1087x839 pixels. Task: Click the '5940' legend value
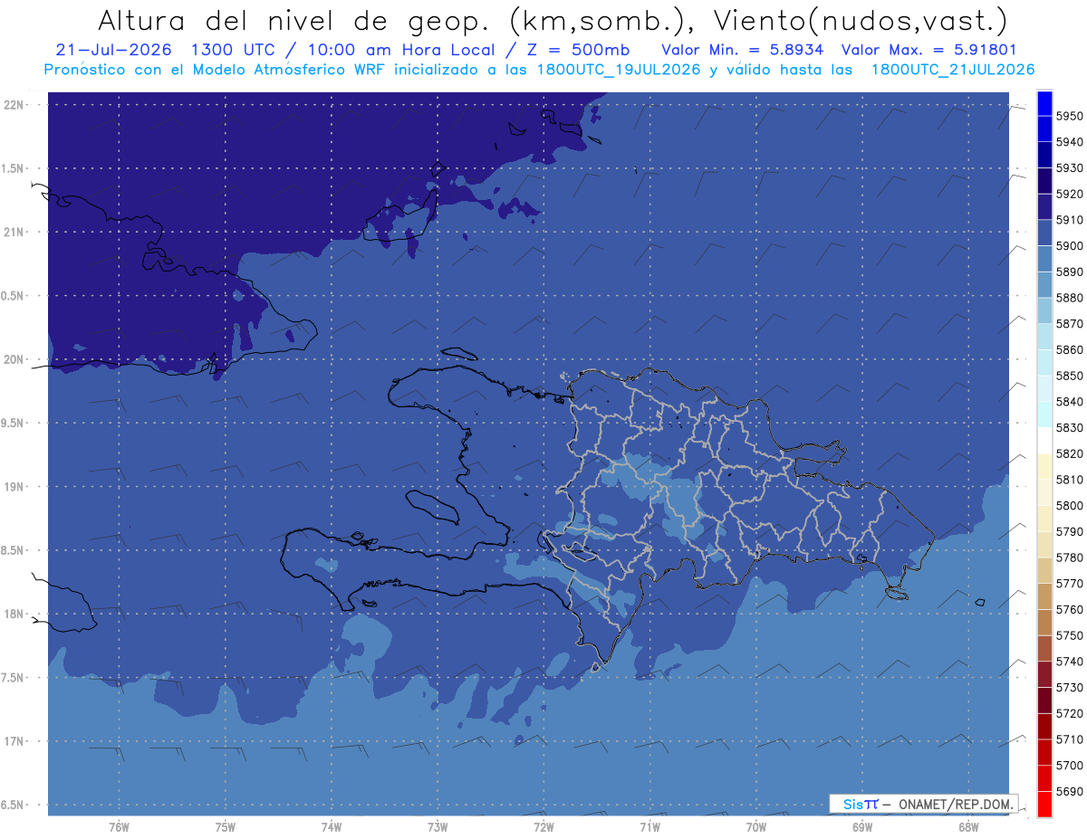(1070, 142)
